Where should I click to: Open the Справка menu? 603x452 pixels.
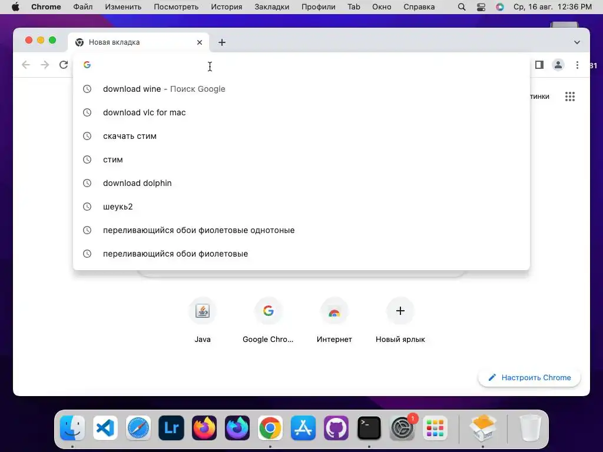click(419, 7)
